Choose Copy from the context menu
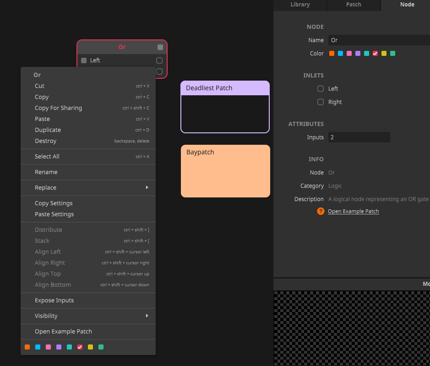The image size is (430, 366). (88, 97)
